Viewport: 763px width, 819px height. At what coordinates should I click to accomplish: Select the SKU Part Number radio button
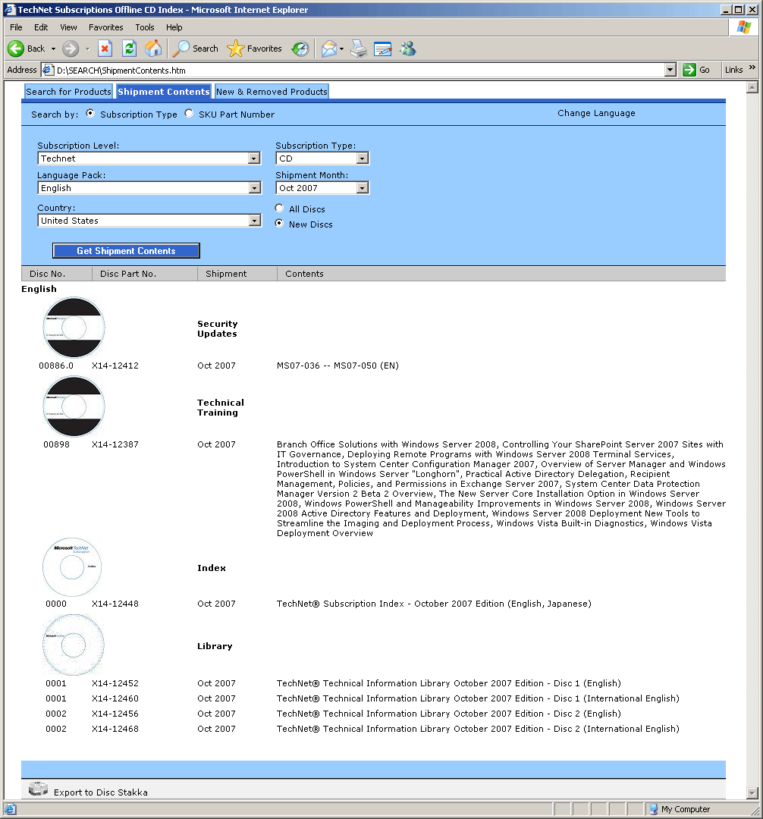(x=189, y=113)
